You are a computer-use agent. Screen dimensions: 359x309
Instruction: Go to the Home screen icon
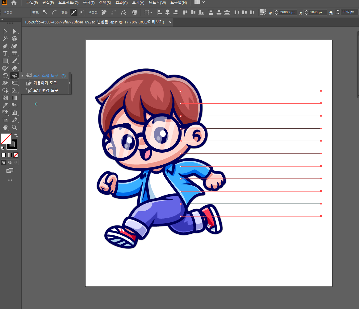click(14, 3)
